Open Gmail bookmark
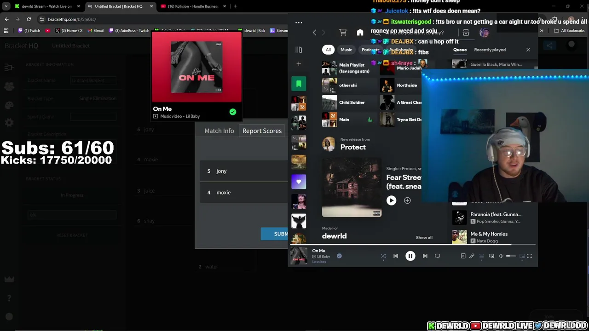589x331 pixels. [95, 31]
